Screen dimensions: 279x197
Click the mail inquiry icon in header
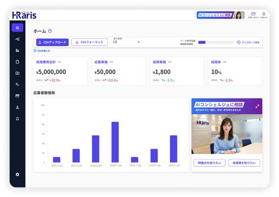pos(253,15)
